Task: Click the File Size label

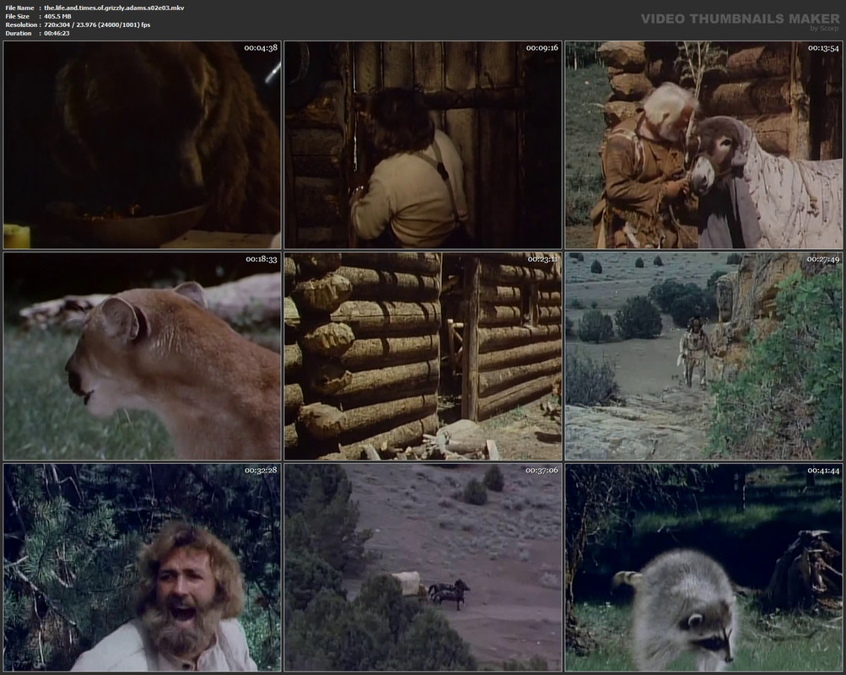Action: 17,16
